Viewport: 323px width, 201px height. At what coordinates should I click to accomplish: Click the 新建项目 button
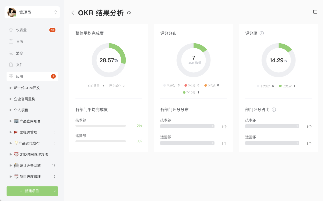[29, 191]
